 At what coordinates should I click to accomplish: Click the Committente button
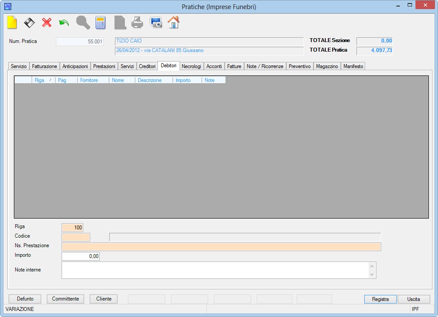click(x=65, y=299)
